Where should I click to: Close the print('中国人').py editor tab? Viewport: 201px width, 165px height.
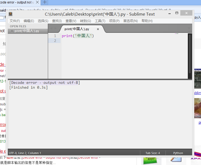click(98, 29)
